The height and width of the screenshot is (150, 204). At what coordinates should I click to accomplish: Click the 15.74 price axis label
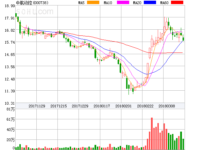[x=10, y=42]
